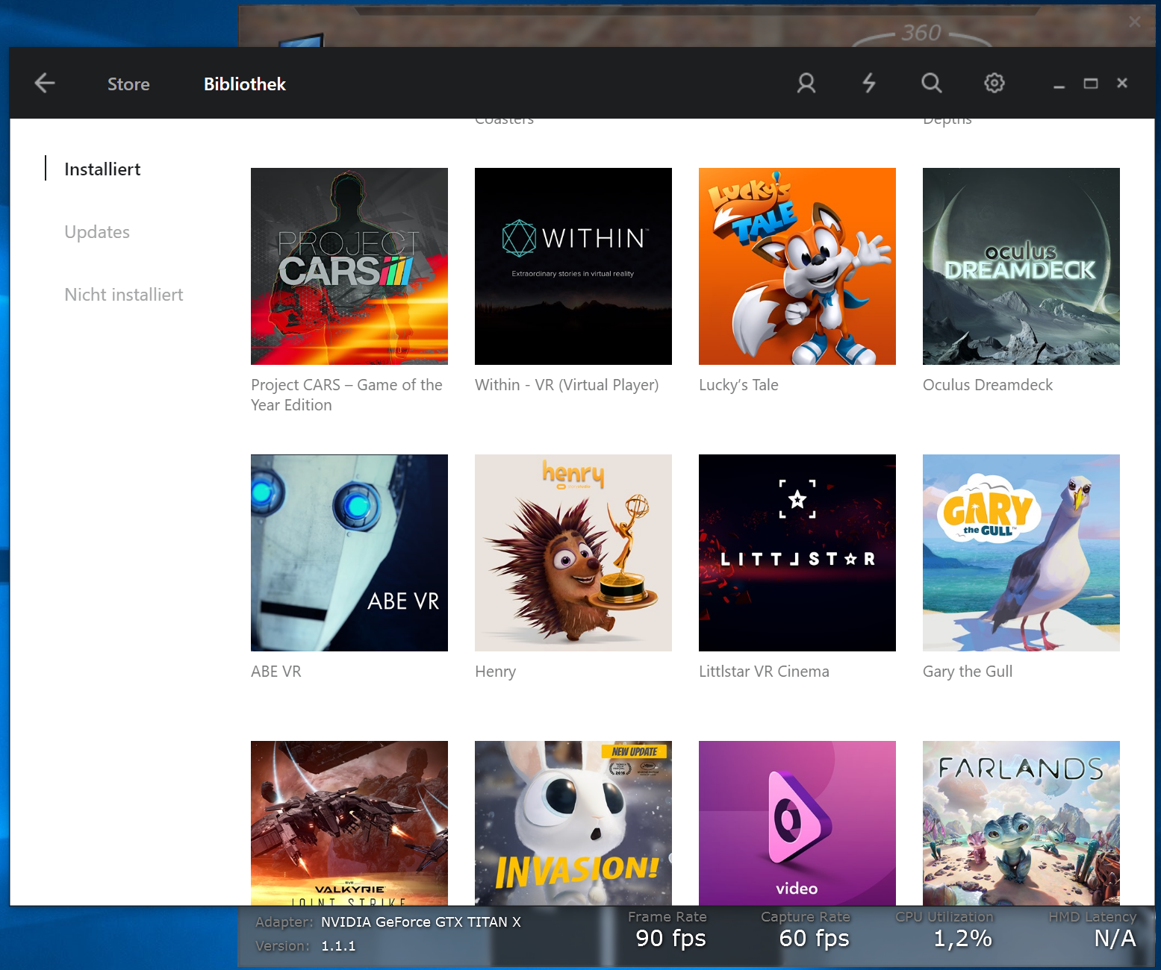Viewport: 1161px width, 970px height.
Task: Open the ABE VR cover art
Action: pyautogui.click(x=349, y=553)
